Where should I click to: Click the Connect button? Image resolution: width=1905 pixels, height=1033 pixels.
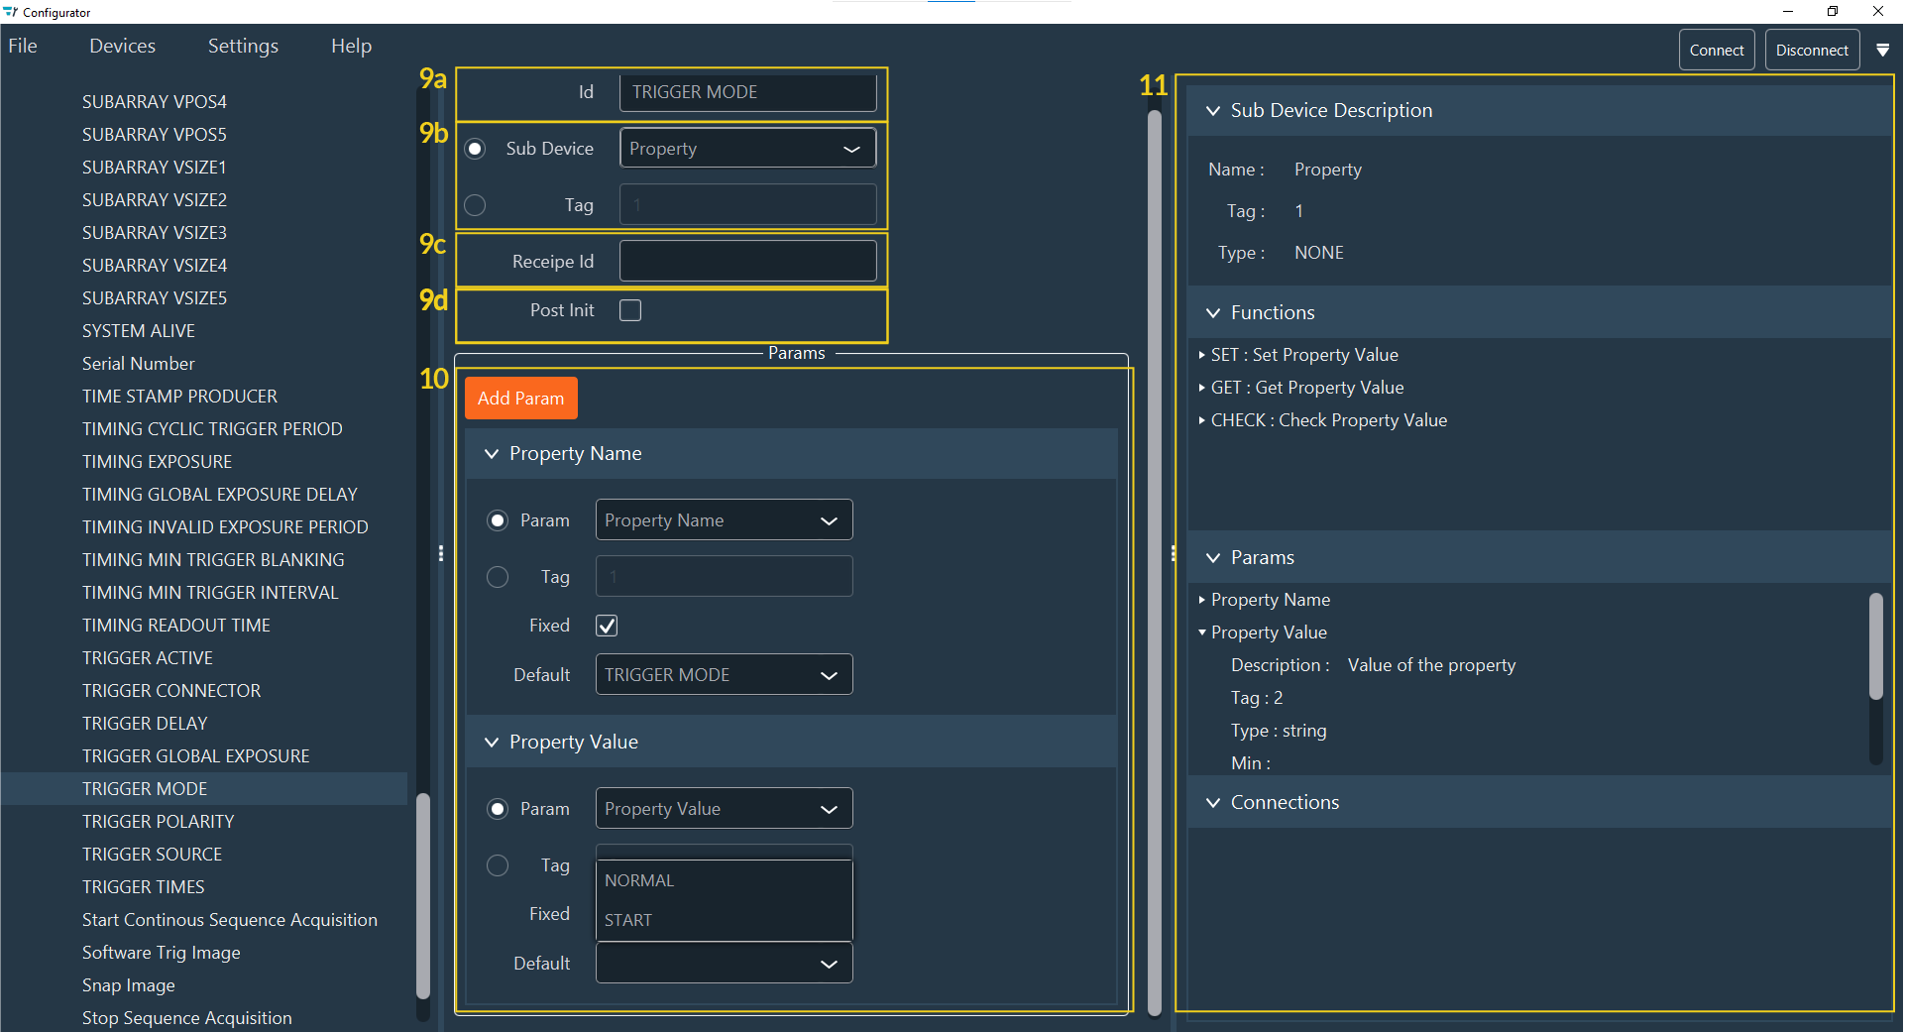(x=1716, y=50)
